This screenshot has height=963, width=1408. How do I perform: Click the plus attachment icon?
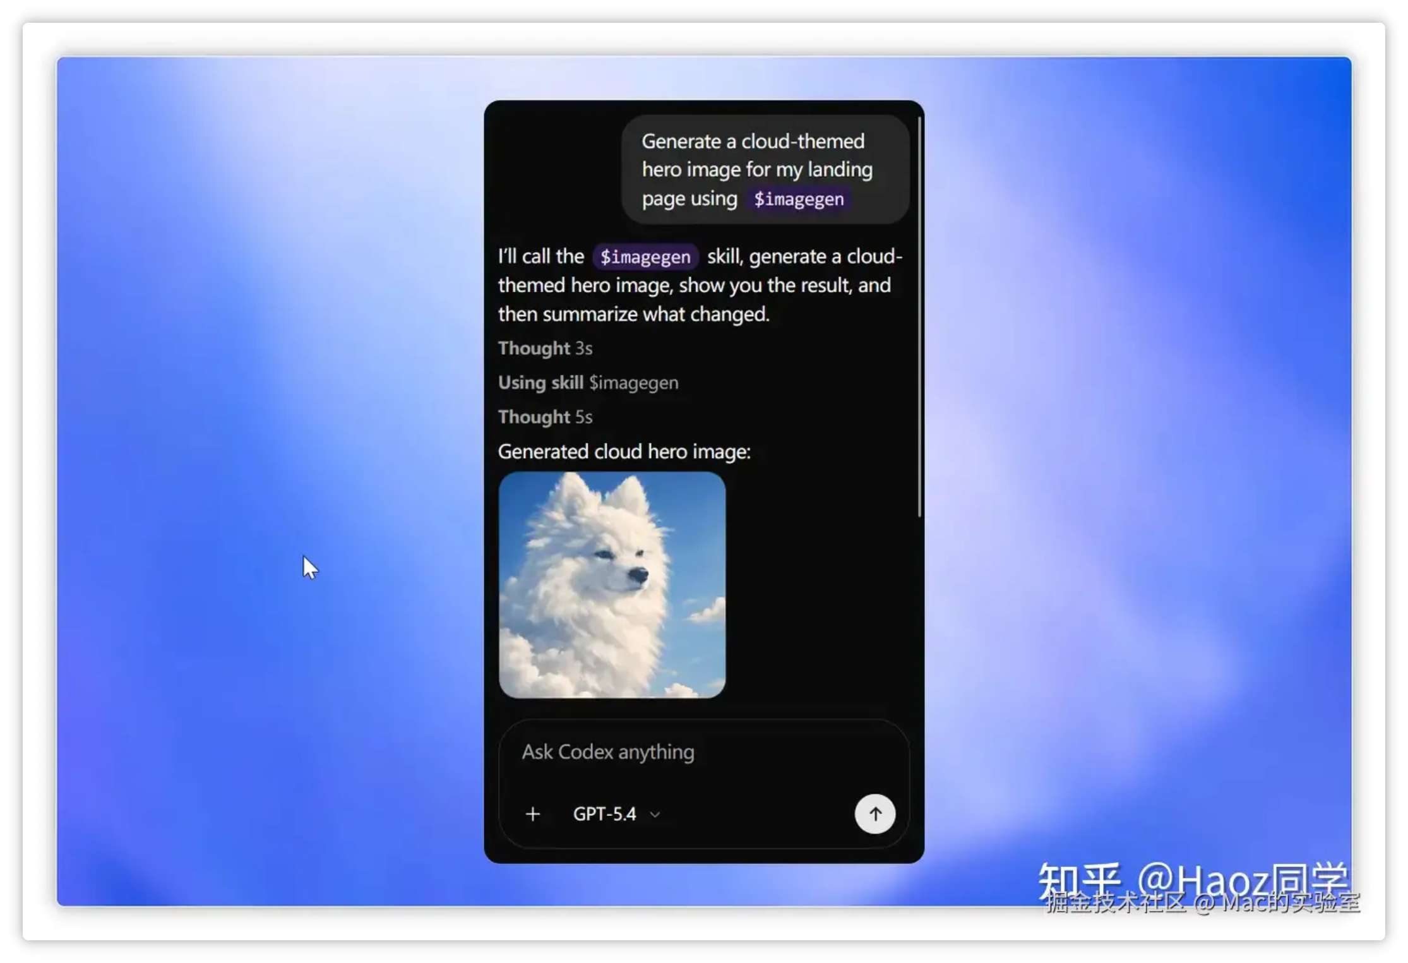(532, 814)
